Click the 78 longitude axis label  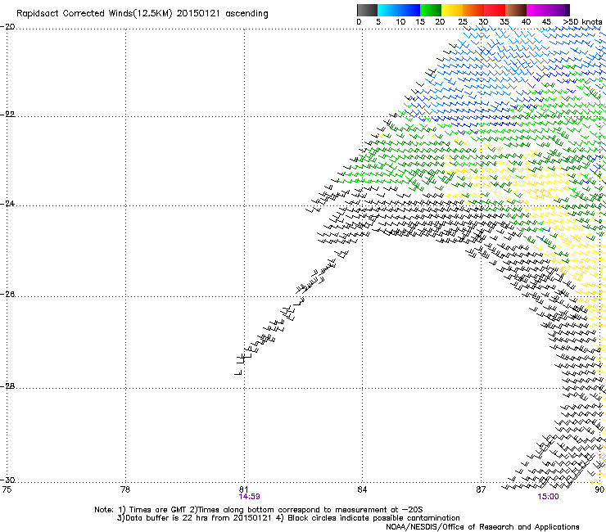tap(125, 489)
